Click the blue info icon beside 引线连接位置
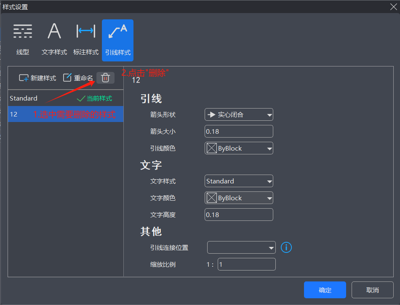 [286, 247]
